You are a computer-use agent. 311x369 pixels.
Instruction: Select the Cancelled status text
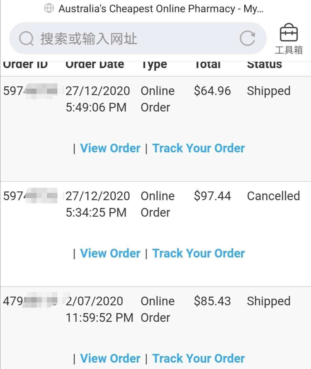(273, 196)
